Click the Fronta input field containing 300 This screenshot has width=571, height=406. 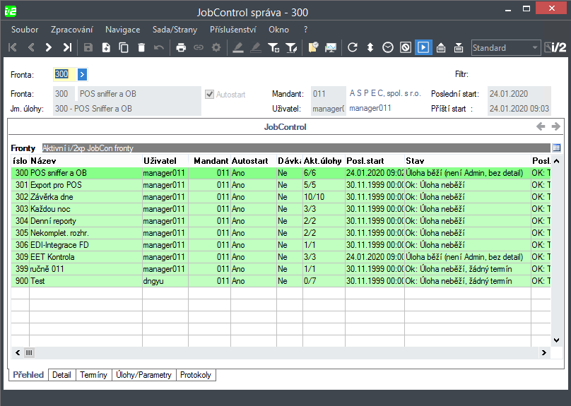(64, 74)
